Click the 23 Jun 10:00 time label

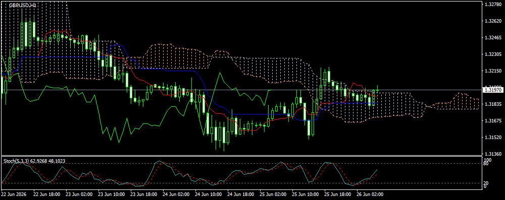tap(112, 194)
